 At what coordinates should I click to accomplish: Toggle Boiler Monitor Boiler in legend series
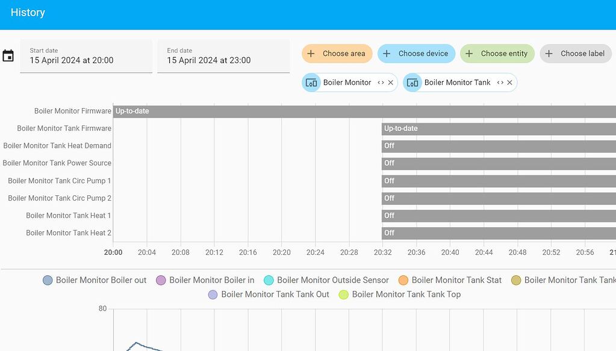(205, 281)
